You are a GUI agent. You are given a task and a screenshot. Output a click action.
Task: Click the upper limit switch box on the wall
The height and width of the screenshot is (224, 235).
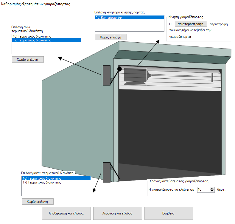(x=106, y=75)
